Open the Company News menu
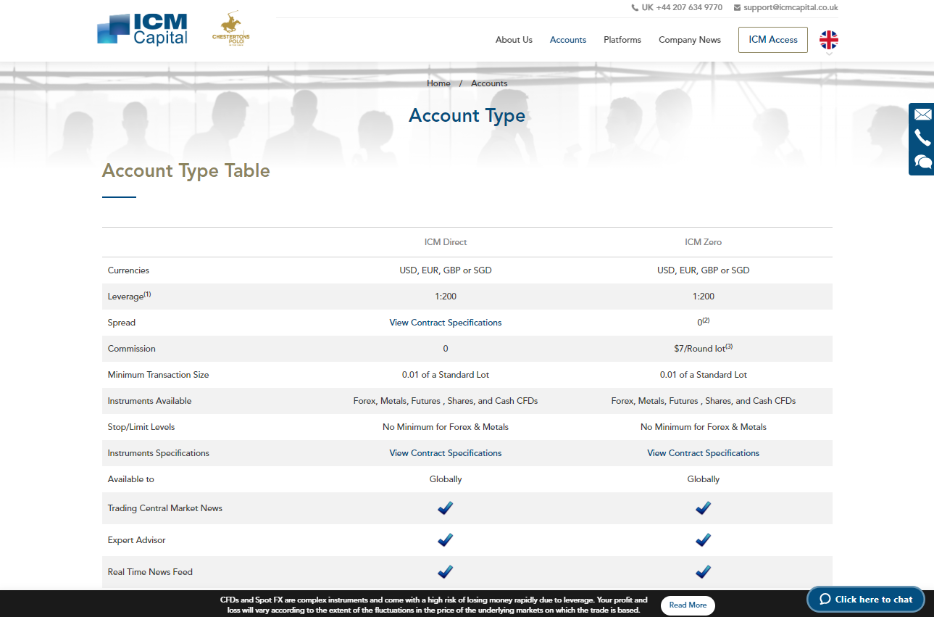934x617 pixels. (690, 40)
